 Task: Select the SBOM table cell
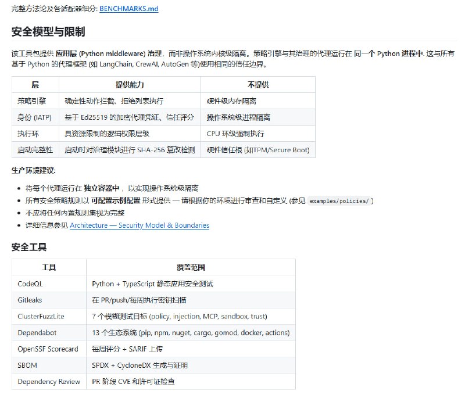pos(49,365)
